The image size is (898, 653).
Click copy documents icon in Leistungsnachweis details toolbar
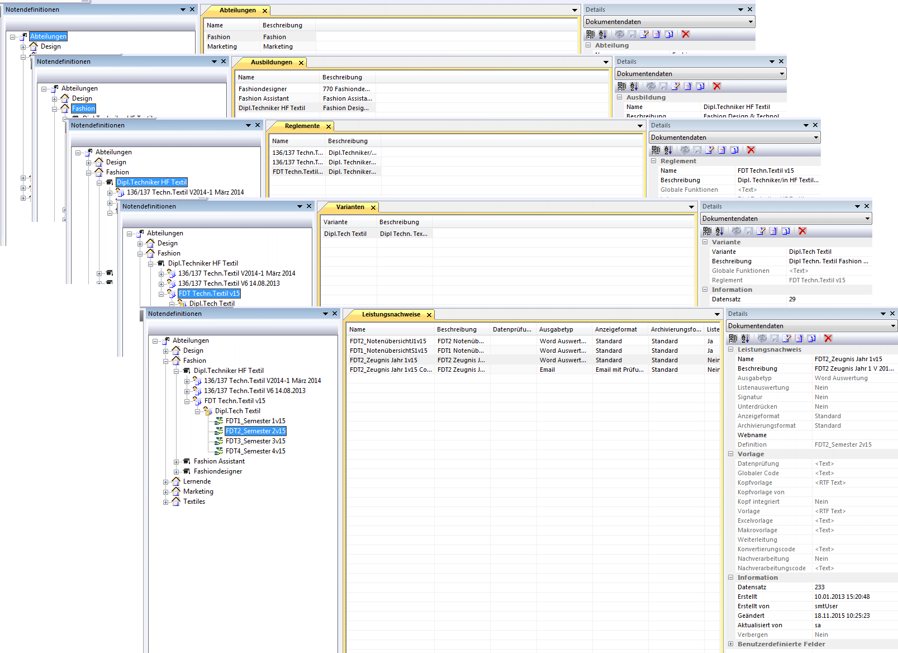[812, 338]
